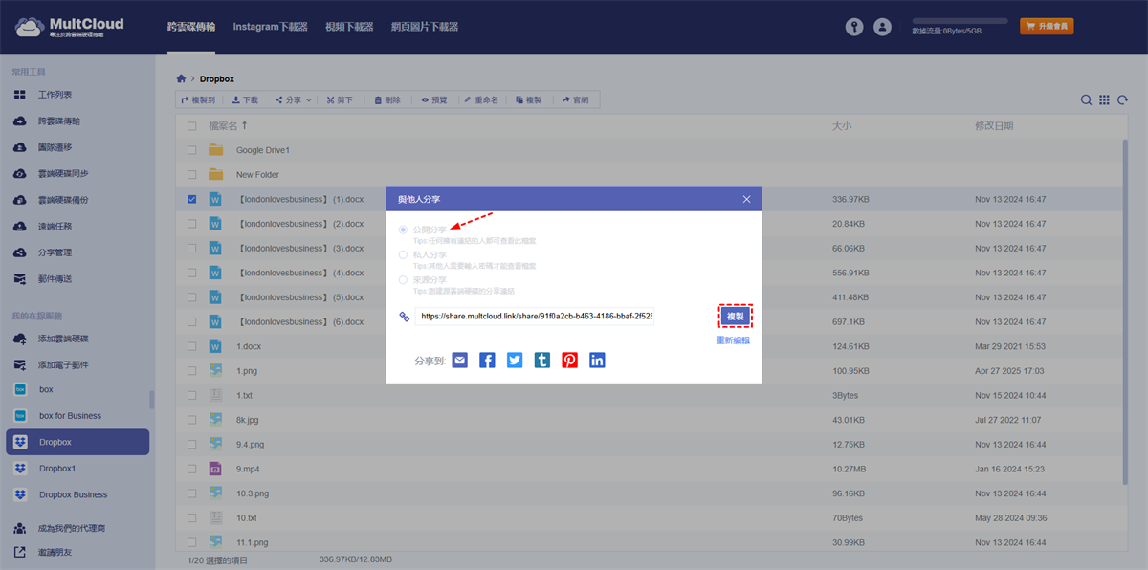Click the 重新編輯 link
1148x570 pixels.
pos(733,340)
